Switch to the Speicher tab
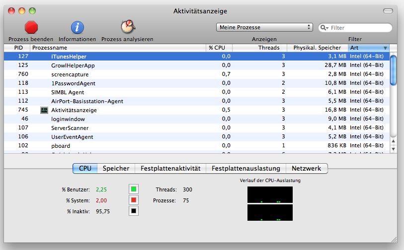This screenshot has height=250, width=404. point(116,168)
